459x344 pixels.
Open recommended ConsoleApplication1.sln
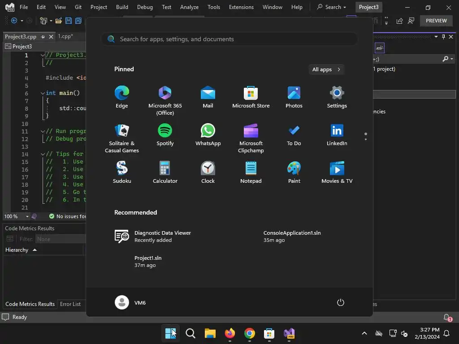click(x=292, y=236)
